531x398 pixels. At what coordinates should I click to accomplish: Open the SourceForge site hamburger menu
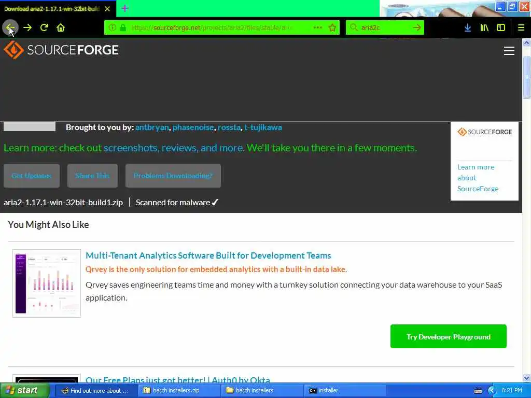pyautogui.click(x=509, y=51)
